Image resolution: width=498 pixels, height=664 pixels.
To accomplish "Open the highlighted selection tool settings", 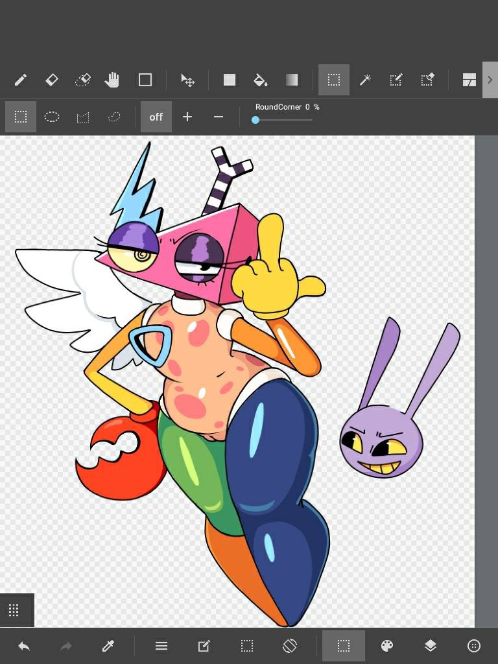I will (344, 646).
